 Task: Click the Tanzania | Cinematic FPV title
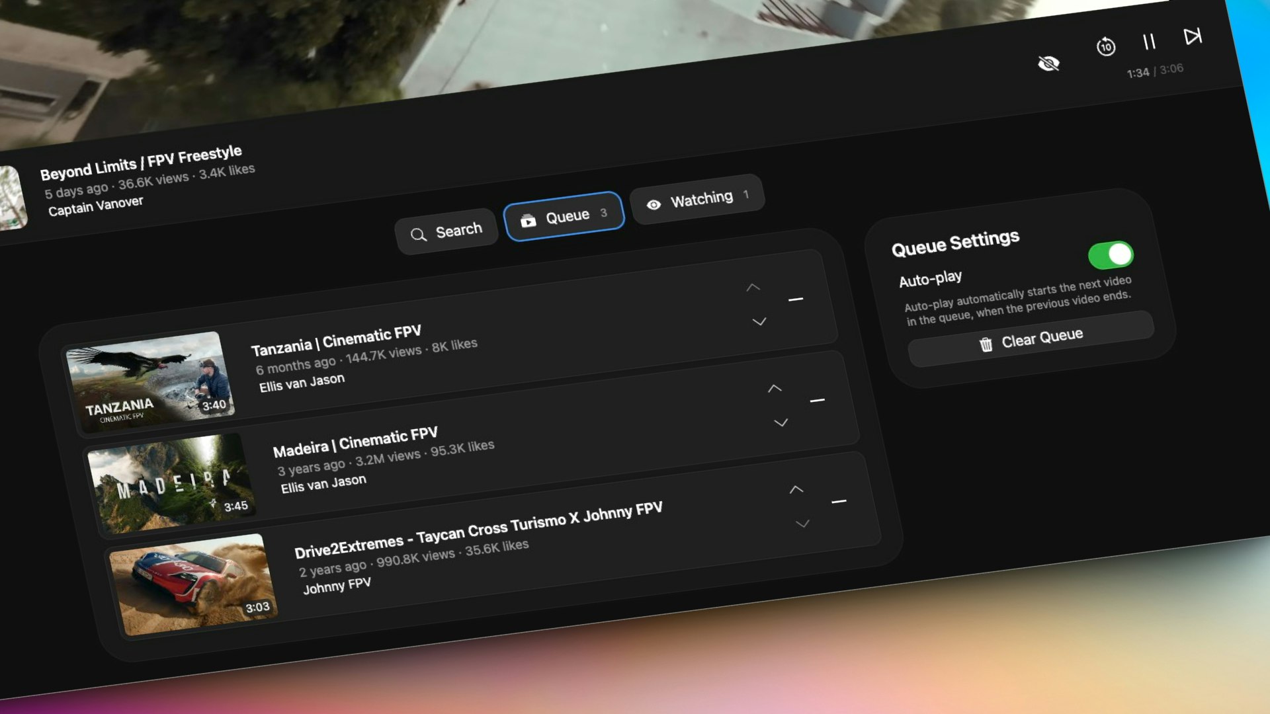coord(336,340)
